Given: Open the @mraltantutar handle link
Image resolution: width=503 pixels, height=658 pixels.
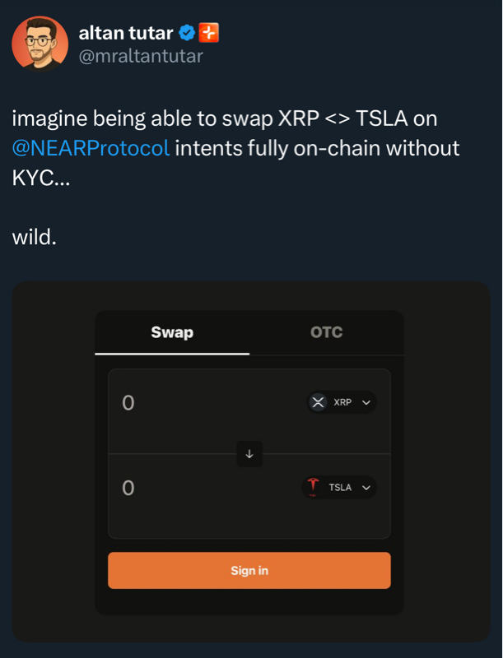Looking at the screenshot, I should click(140, 56).
